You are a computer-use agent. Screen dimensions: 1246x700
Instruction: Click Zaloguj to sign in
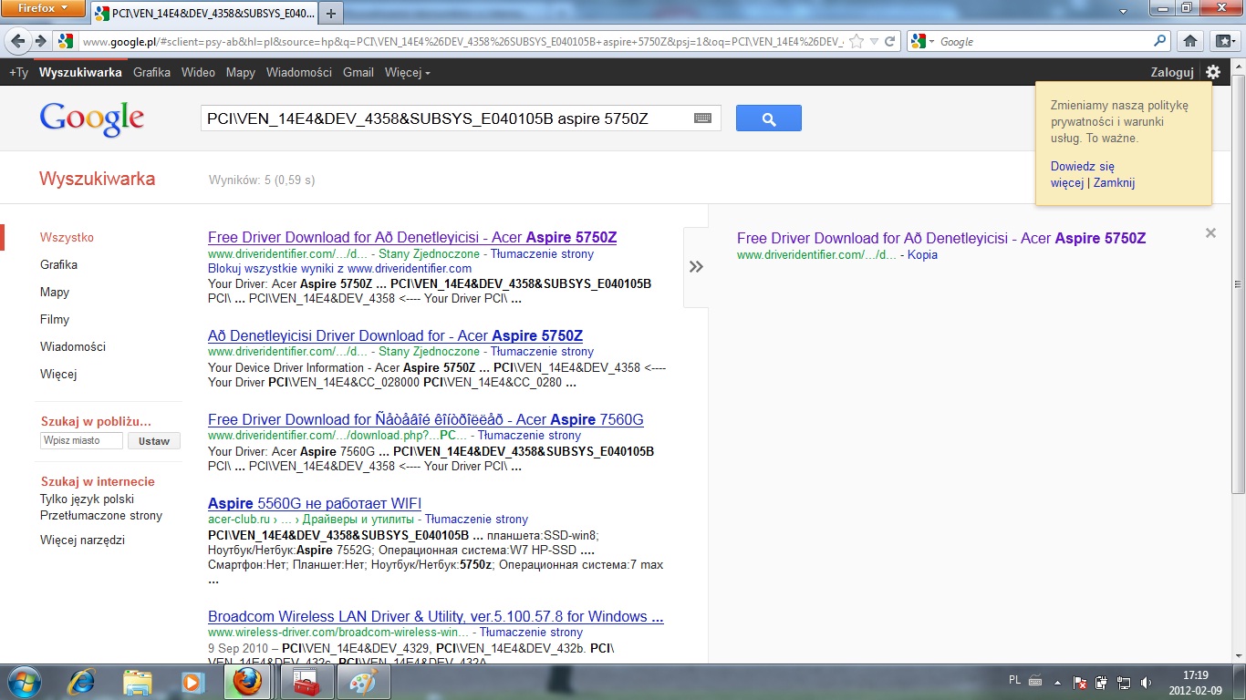pos(1172,72)
